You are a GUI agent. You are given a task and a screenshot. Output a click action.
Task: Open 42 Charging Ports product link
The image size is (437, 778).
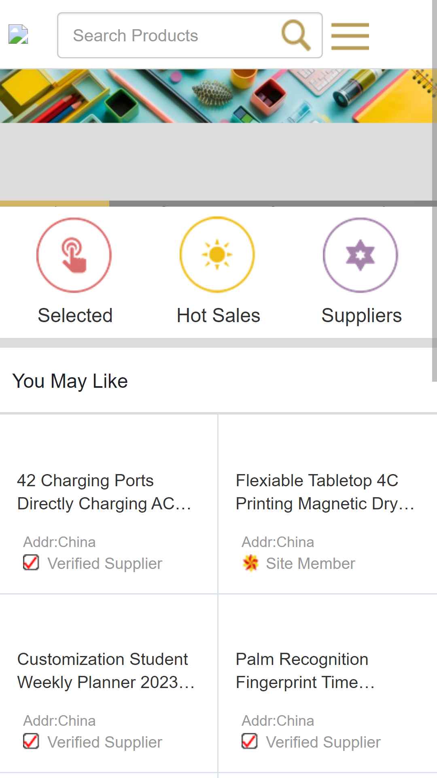point(104,492)
